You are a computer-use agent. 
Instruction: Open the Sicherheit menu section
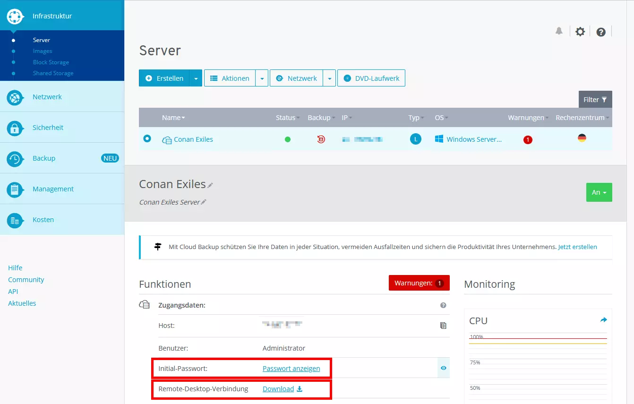62,128
